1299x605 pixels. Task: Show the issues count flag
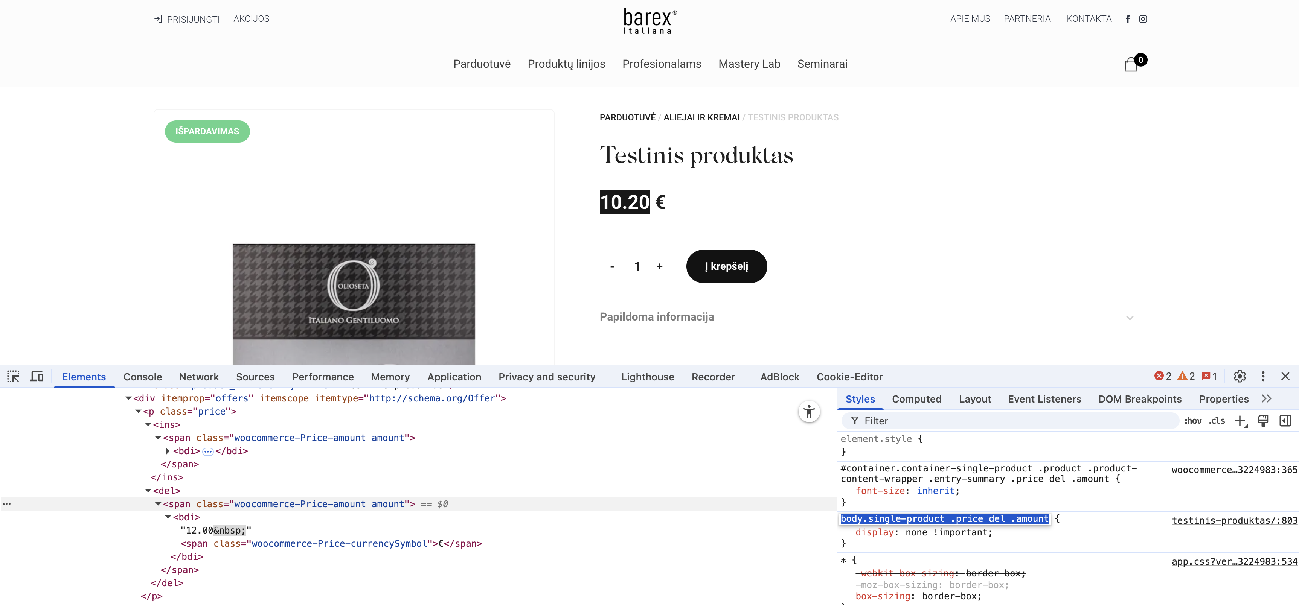click(1209, 376)
